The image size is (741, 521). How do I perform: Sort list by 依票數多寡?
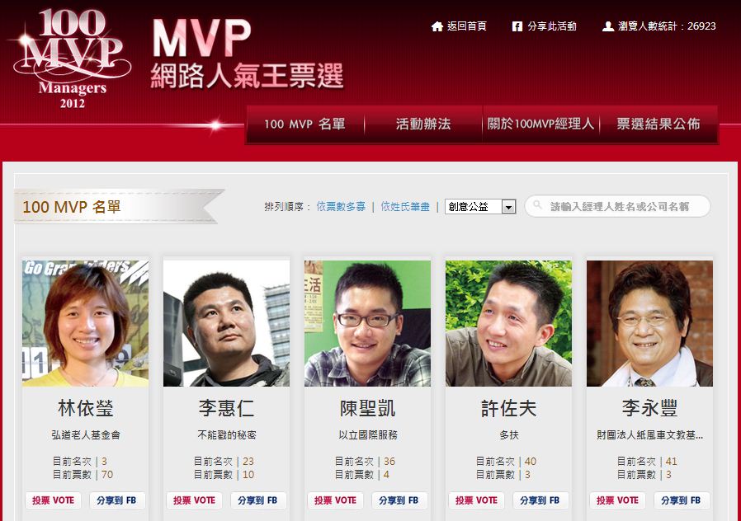(x=341, y=207)
